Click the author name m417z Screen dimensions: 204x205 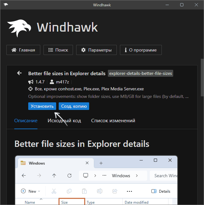(x=63, y=82)
